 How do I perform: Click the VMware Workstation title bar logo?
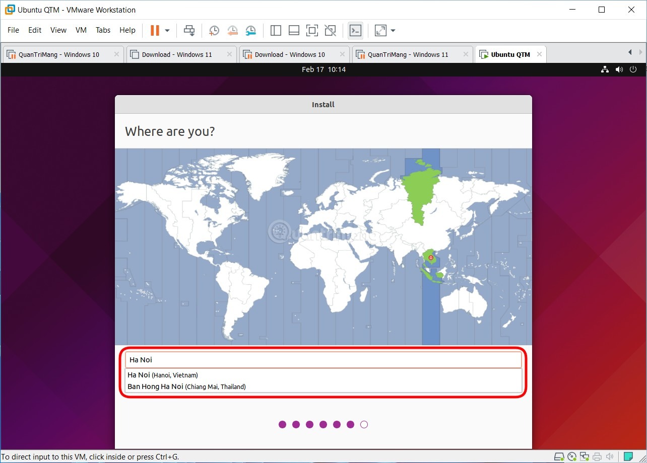[9, 10]
